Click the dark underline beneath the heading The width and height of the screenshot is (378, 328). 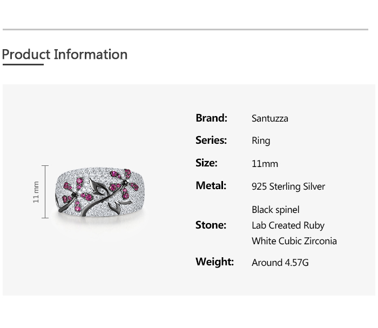click(23, 64)
